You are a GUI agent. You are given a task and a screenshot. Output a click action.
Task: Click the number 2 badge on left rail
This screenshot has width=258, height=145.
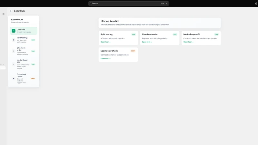4,14
